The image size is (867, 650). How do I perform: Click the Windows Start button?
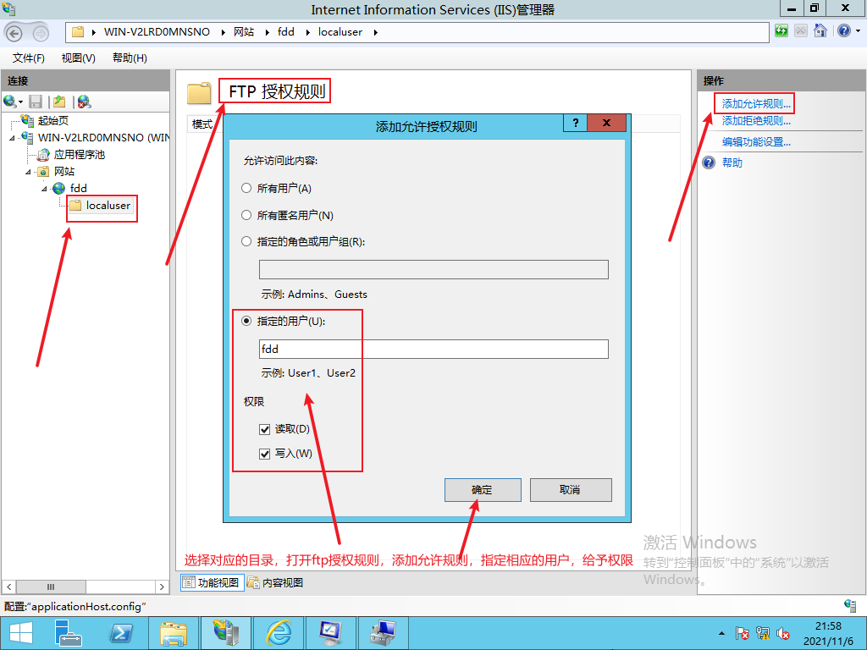[21, 633]
